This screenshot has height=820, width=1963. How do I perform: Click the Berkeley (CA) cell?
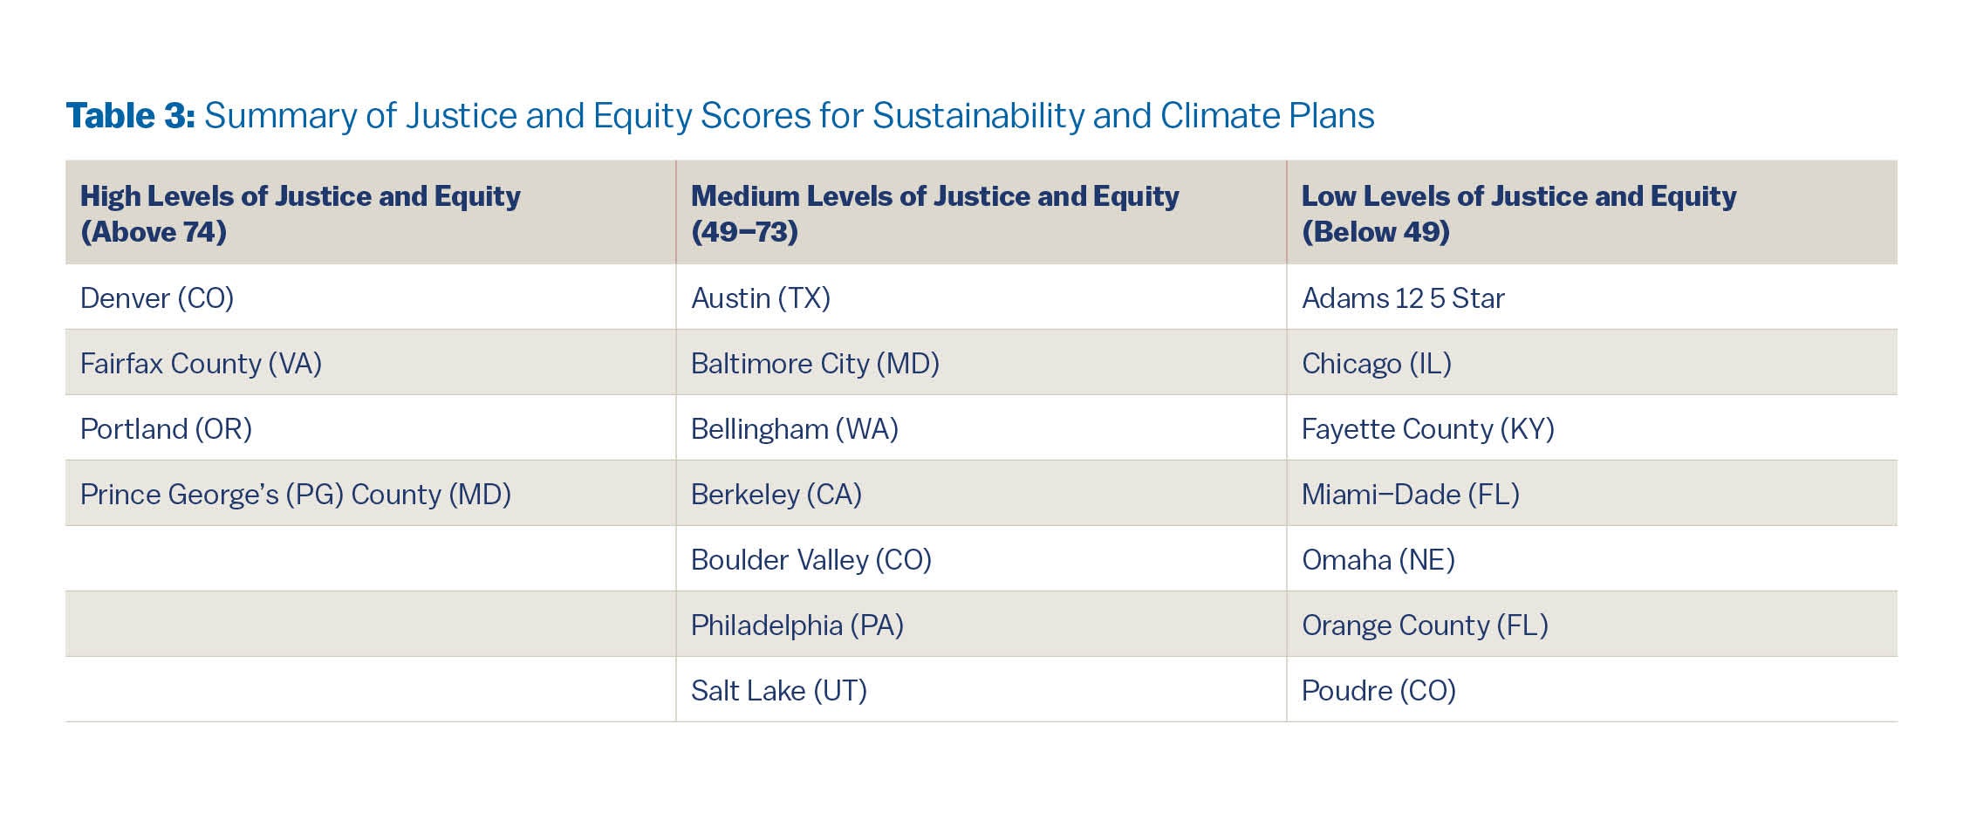(x=981, y=493)
